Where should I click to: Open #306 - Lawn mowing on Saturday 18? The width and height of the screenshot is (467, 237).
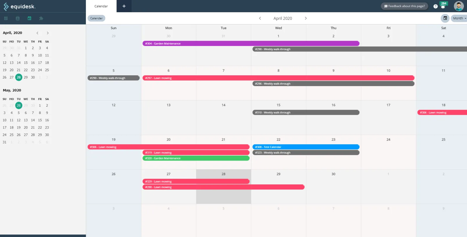(x=442, y=112)
